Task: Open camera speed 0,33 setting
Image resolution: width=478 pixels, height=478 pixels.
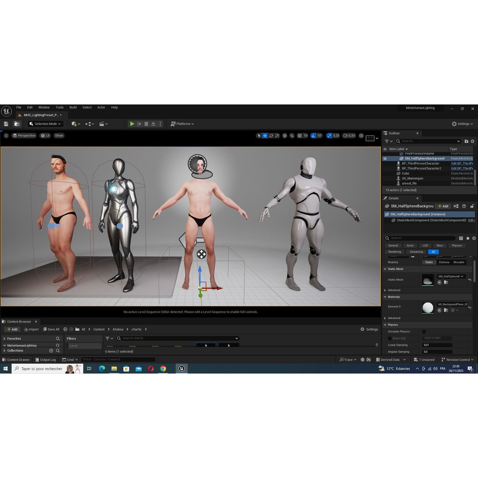Action: pyautogui.click(x=349, y=136)
